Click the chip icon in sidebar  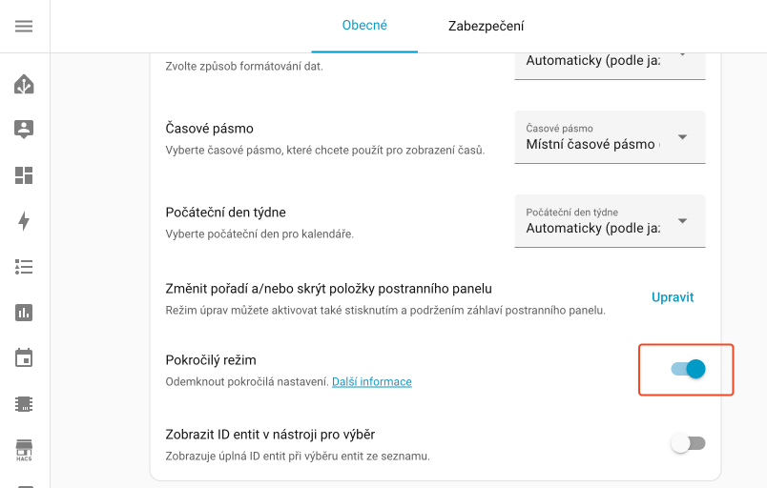24,403
